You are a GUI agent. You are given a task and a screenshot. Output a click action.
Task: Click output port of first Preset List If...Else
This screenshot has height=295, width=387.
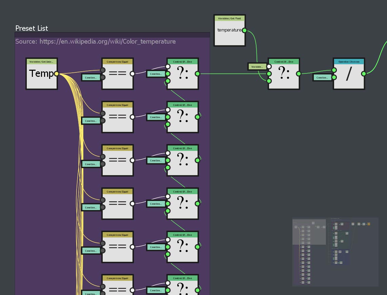point(198,74)
